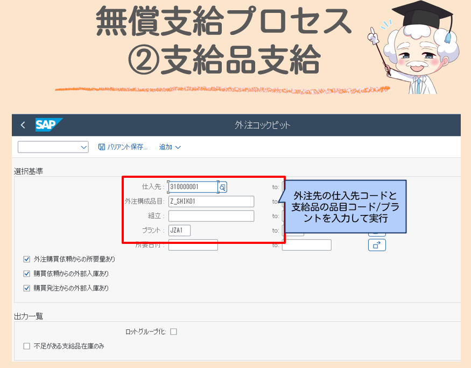Expand the 追加 menu

coord(170,147)
